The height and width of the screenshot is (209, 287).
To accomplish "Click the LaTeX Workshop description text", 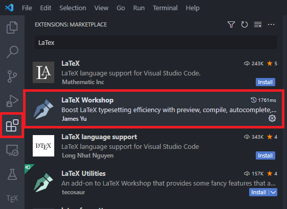I will [169, 110].
